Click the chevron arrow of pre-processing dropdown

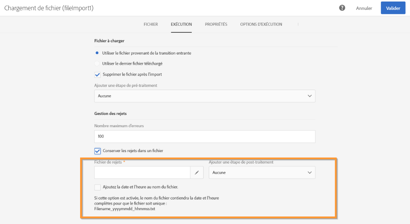[x=309, y=96]
